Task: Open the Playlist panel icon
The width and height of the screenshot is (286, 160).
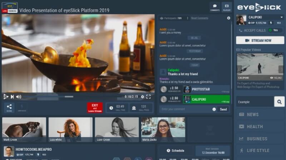Action: coord(227,7)
